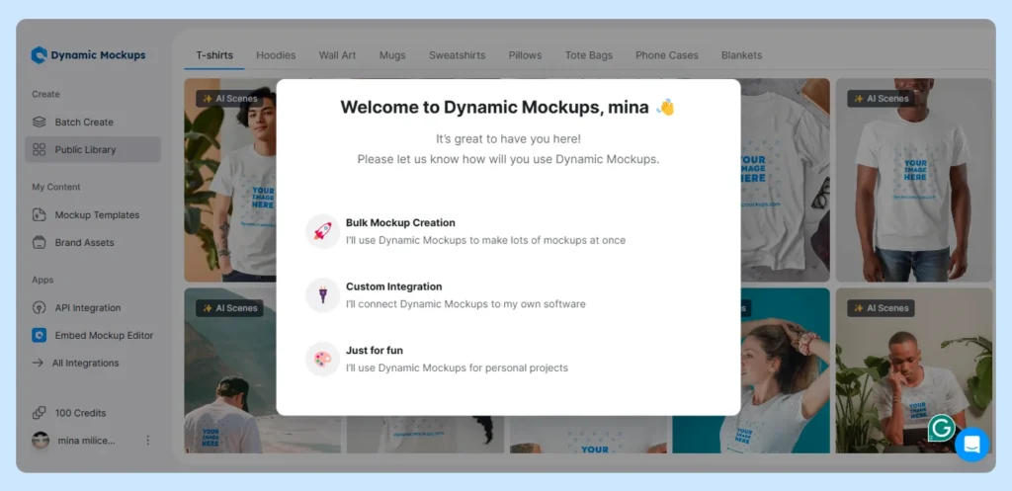Viewport: 1012px width, 491px height.
Task: Click the mina user avatar
Action: (40, 441)
